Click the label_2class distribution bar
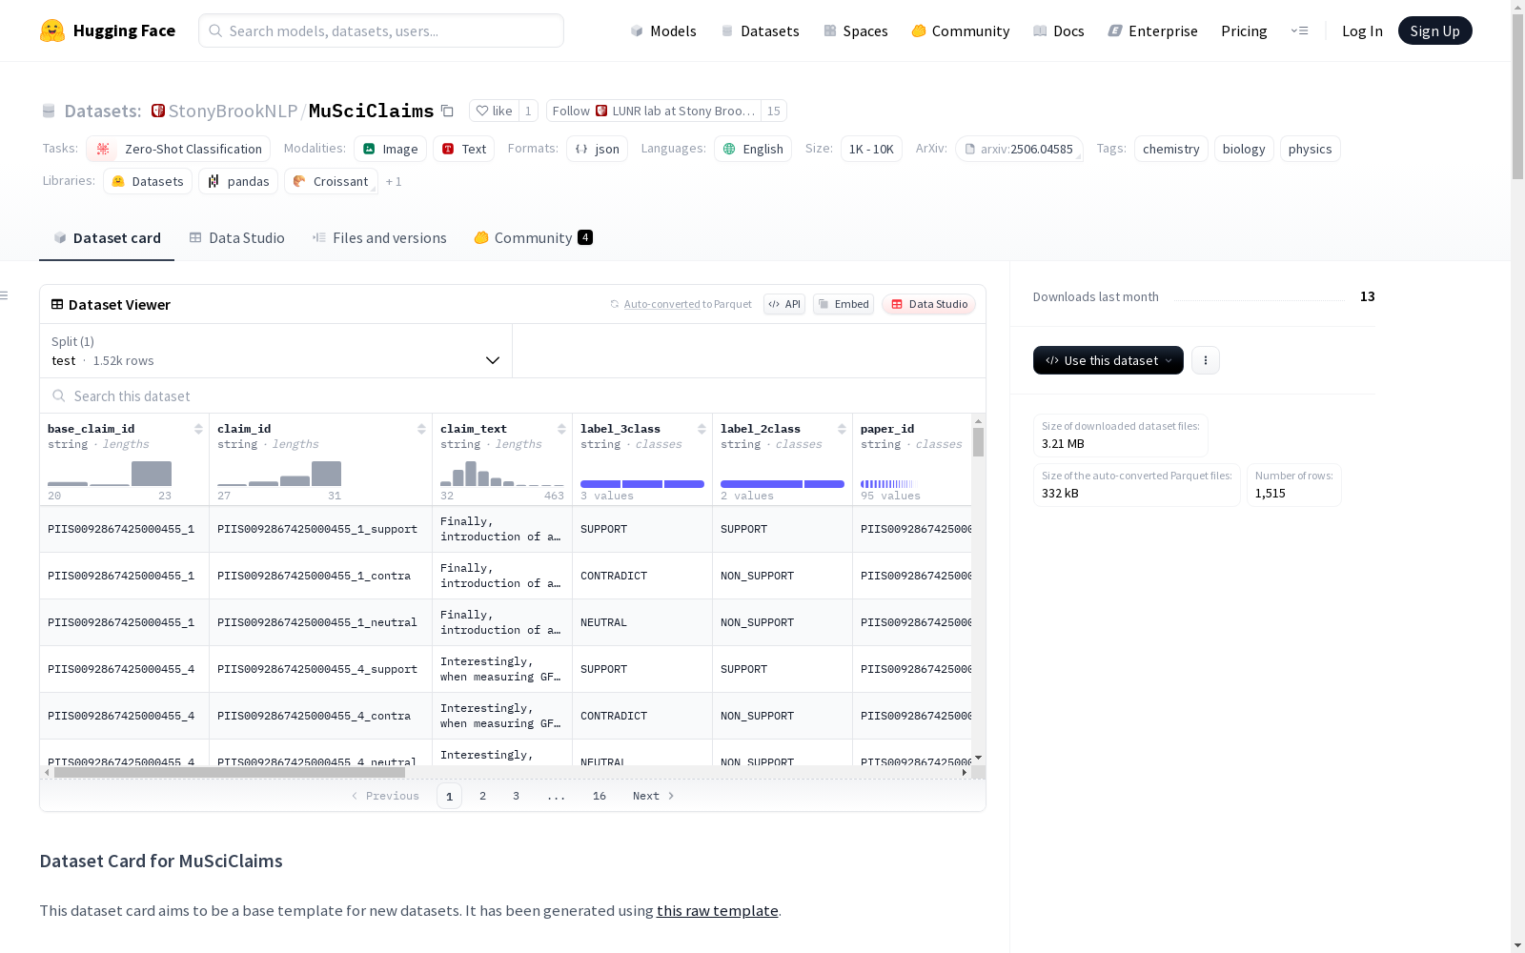1525x953 pixels. point(783,484)
